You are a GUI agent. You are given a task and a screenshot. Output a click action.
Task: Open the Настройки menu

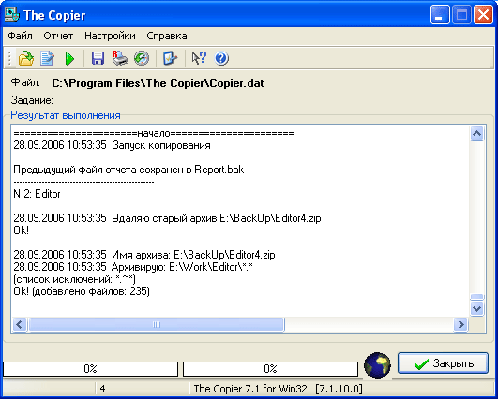(110, 36)
